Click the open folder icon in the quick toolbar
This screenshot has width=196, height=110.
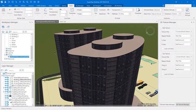point(35,2)
